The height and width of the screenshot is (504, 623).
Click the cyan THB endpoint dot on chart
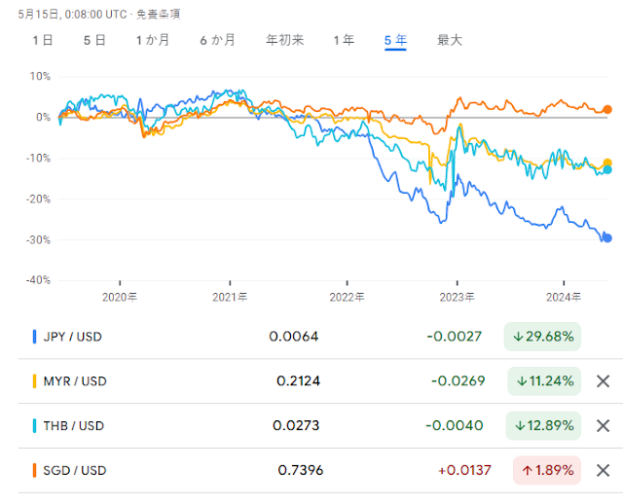607,170
